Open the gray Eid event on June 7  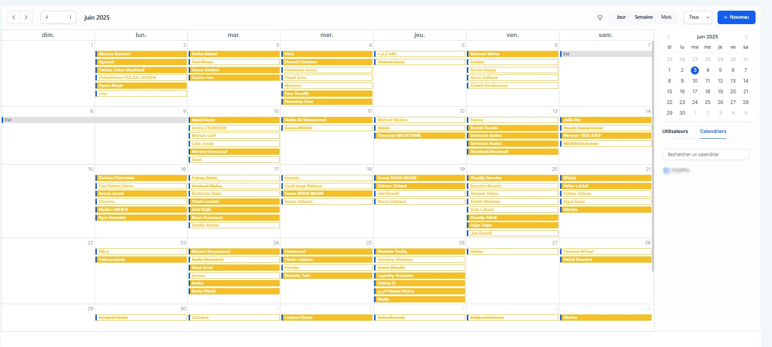tap(606, 54)
